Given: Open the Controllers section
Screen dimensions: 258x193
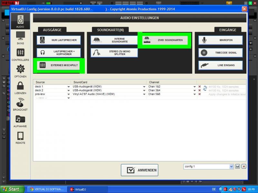Looking at the screenshot, I should pos(20,55).
